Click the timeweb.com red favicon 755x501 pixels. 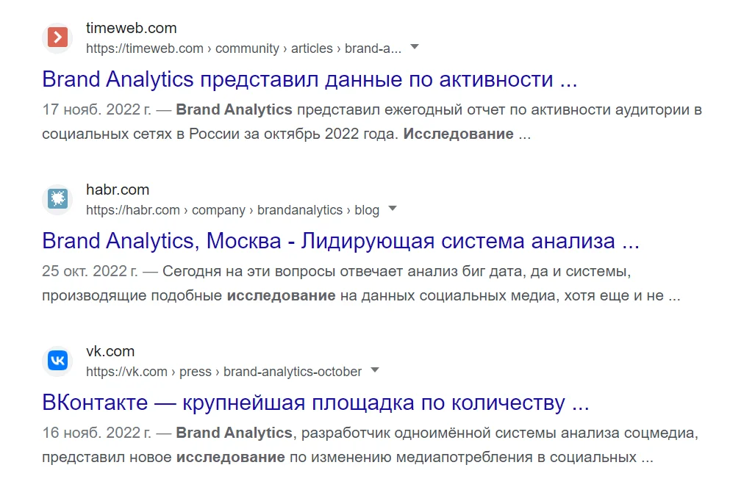click(57, 37)
